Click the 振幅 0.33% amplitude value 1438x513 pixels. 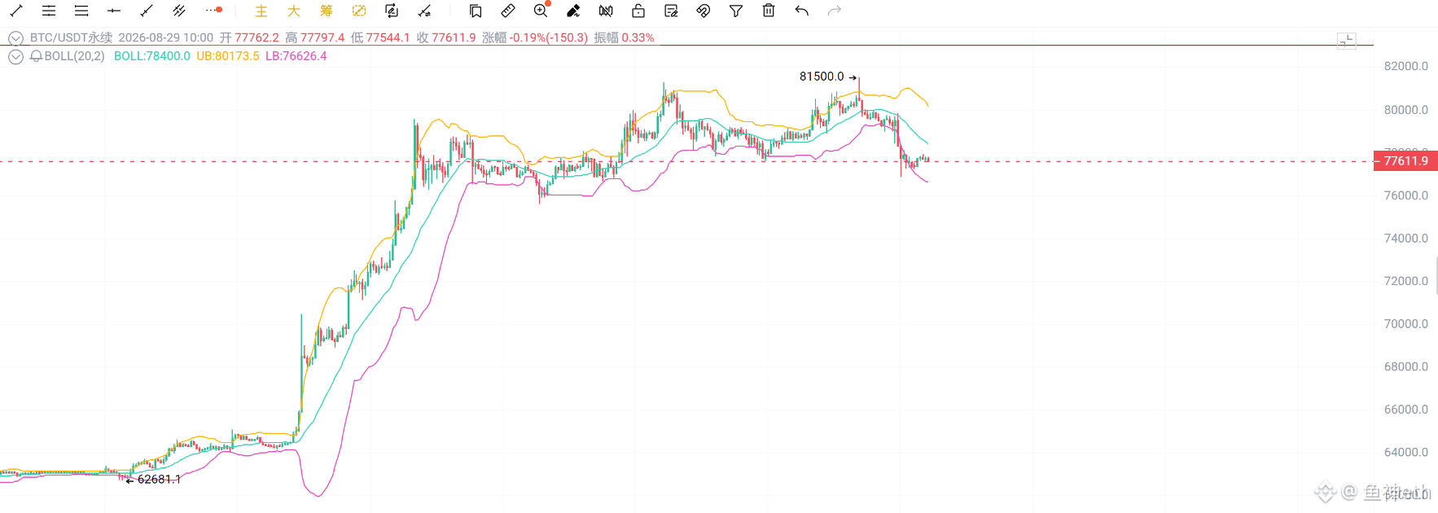(624, 37)
